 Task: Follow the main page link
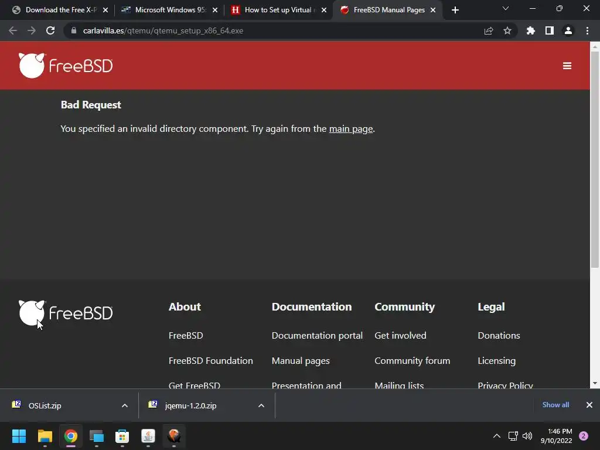coord(351,129)
